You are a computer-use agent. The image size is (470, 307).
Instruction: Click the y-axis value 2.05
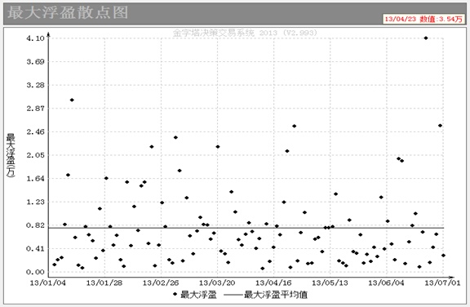35,155
